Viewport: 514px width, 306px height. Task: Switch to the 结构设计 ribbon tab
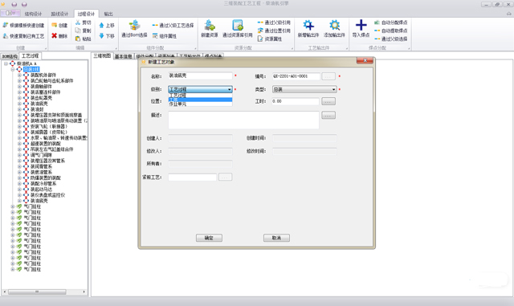[x=33, y=14]
